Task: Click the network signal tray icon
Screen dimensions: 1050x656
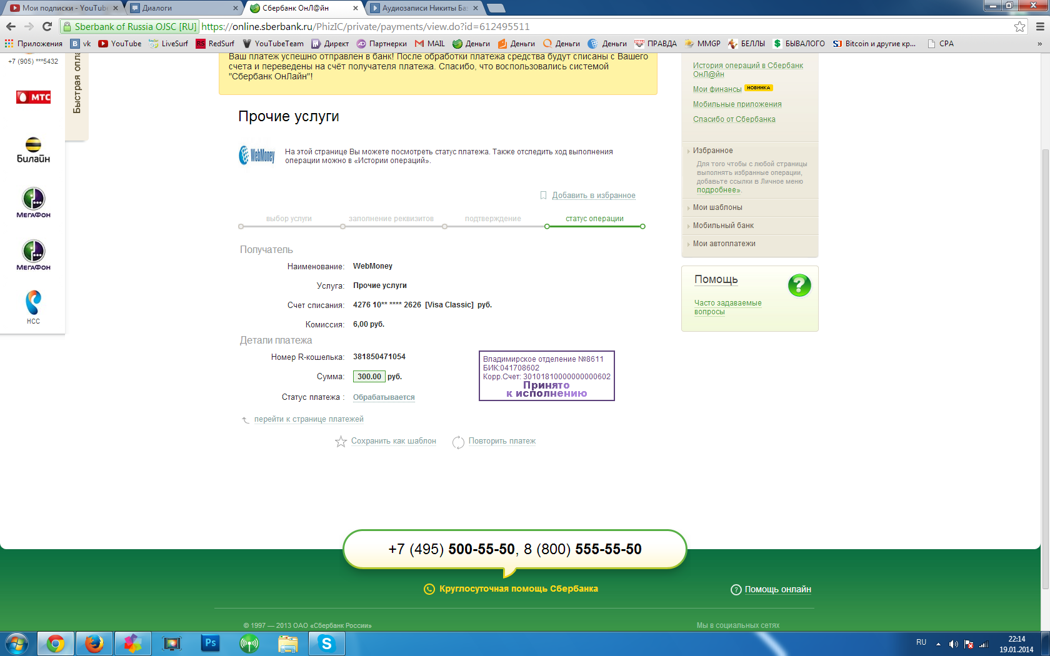Action: [x=984, y=644]
